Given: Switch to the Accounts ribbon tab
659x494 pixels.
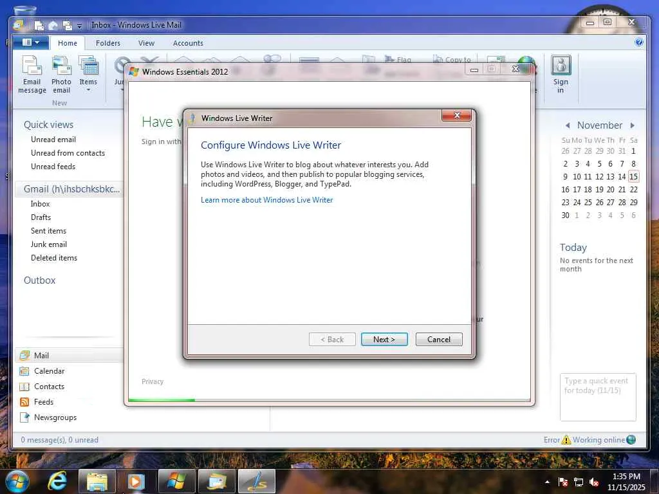Looking at the screenshot, I should click(x=188, y=43).
